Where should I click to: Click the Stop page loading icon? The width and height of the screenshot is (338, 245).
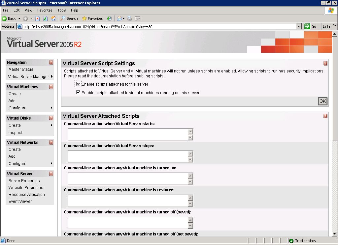click(37, 18)
